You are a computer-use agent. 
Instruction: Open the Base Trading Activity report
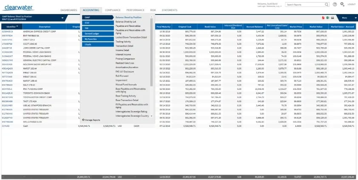point(126,96)
